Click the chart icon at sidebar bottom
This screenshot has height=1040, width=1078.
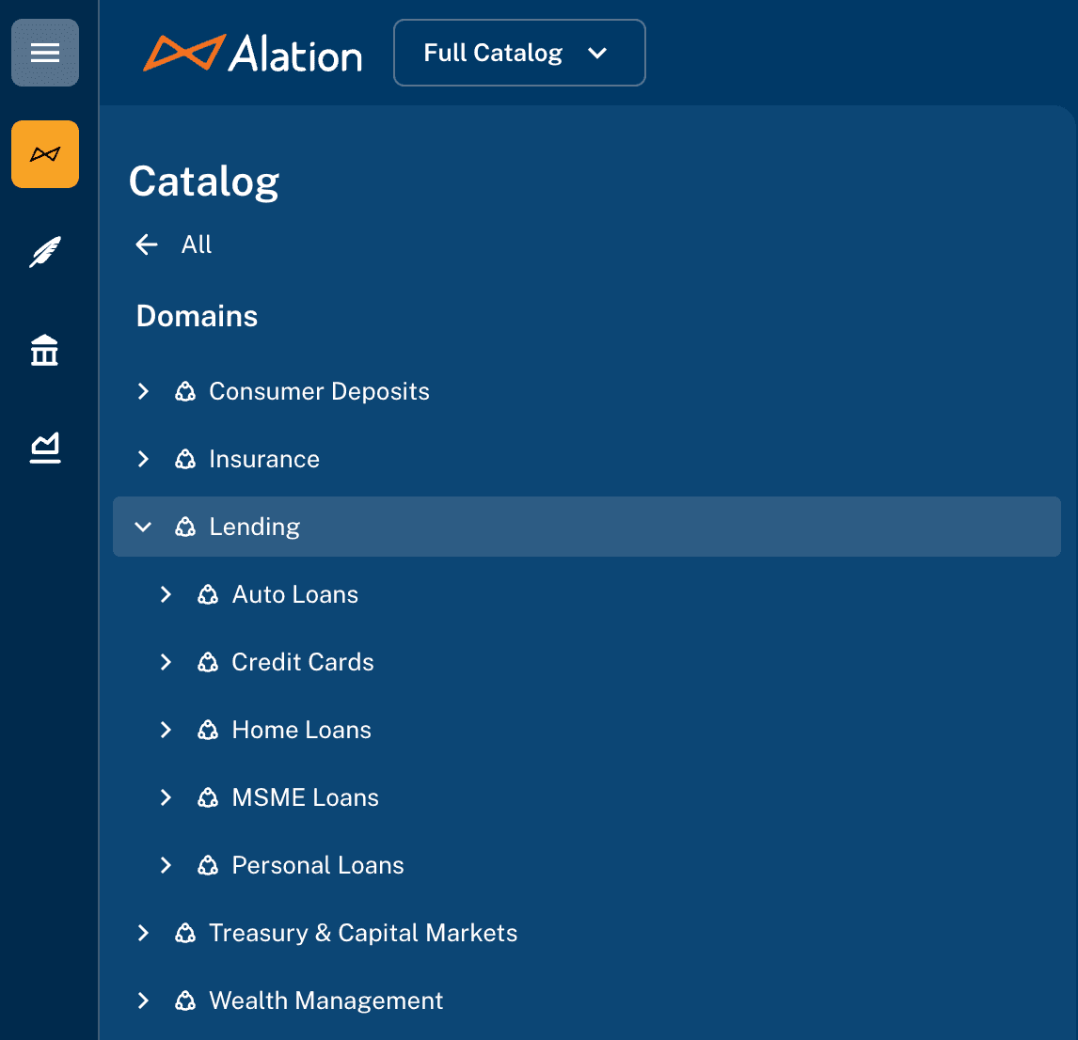pos(44,449)
